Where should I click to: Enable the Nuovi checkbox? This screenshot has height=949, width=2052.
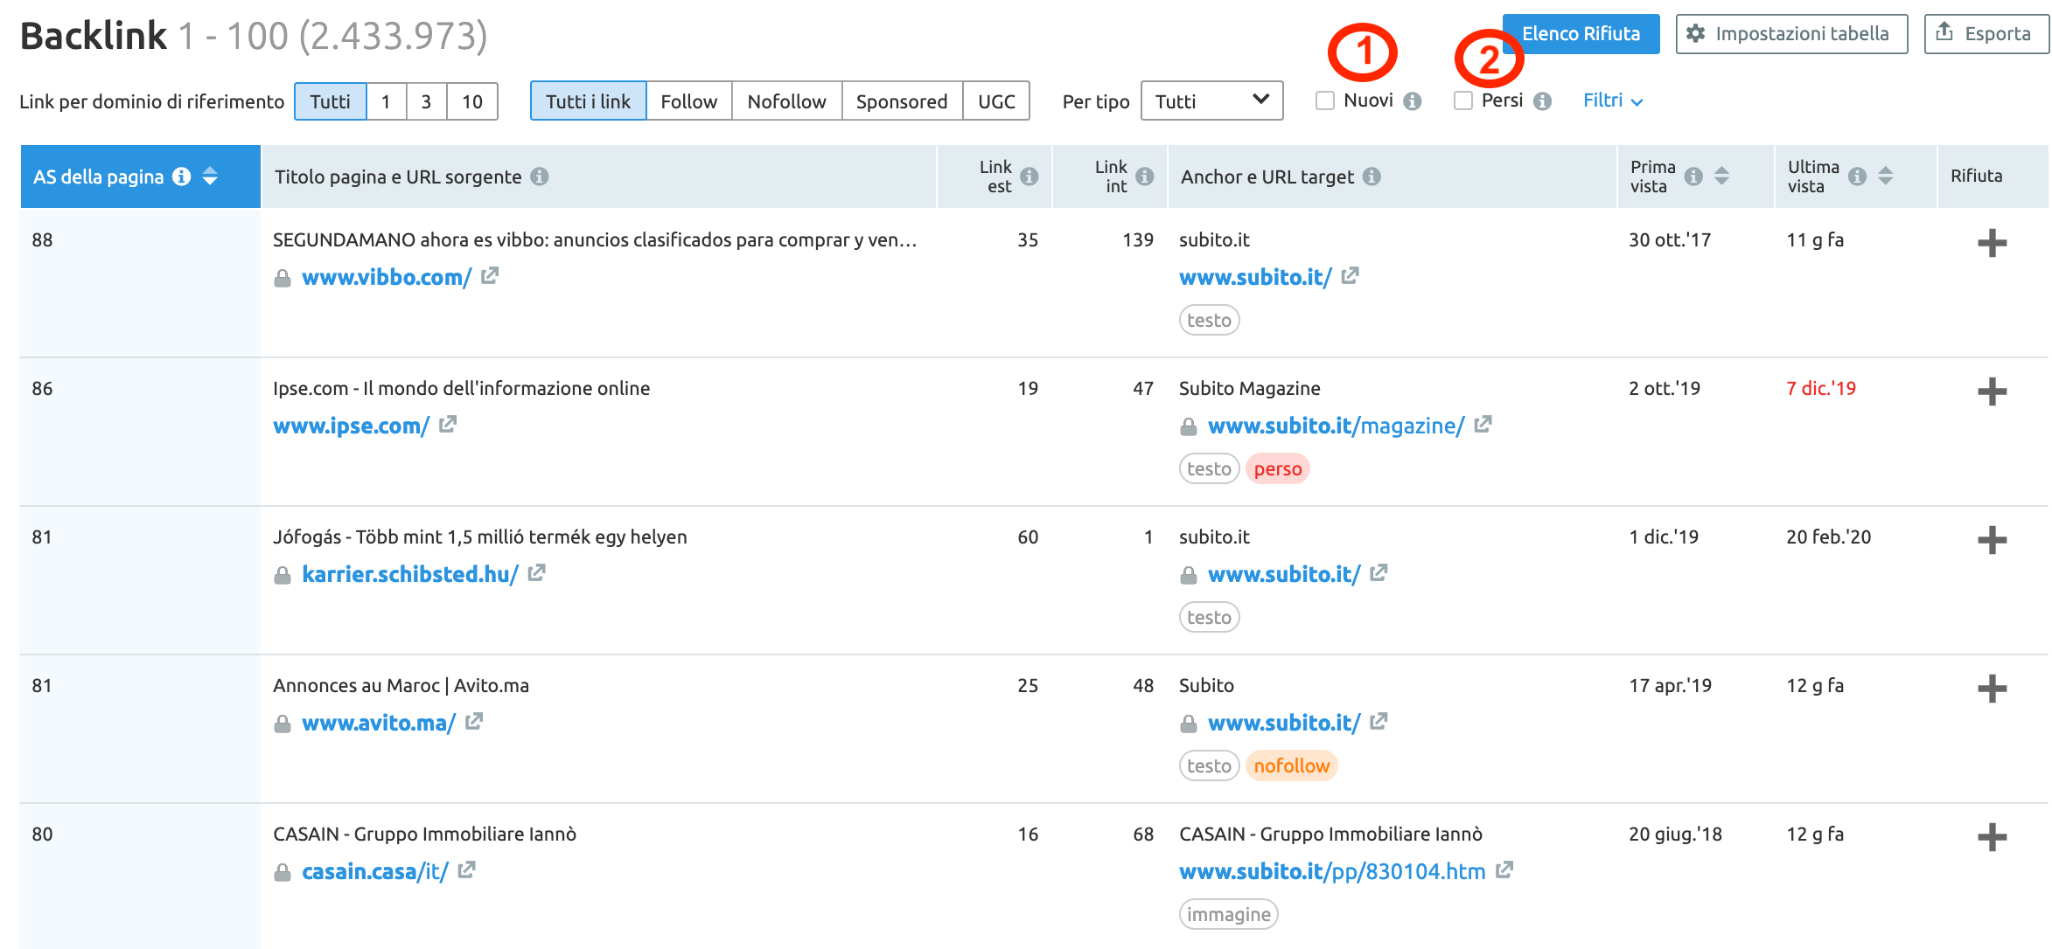click(x=1325, y=100)
